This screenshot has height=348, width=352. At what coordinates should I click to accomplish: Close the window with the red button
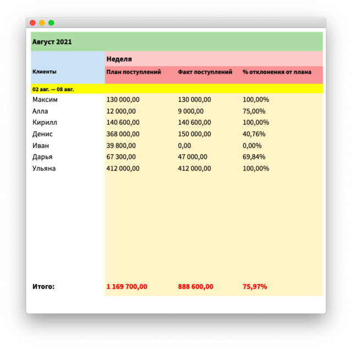point(32,23)
